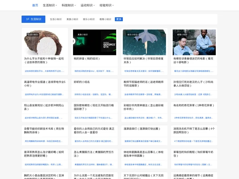Open article 怎么煮腊肠方法
This screenshot has height=179, width=239.
click(x=94, y=154)
